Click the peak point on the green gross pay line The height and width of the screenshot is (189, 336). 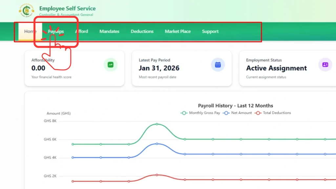click(x=157, y=124)
